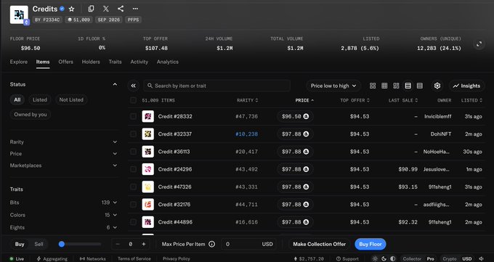Select checkbox for Credit #32337

133,134
